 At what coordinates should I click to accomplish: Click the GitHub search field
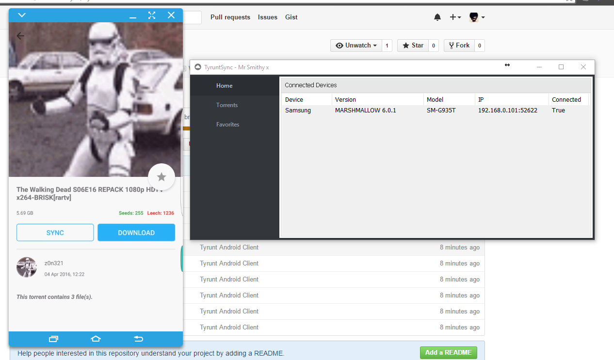click(x=192, y=17)
